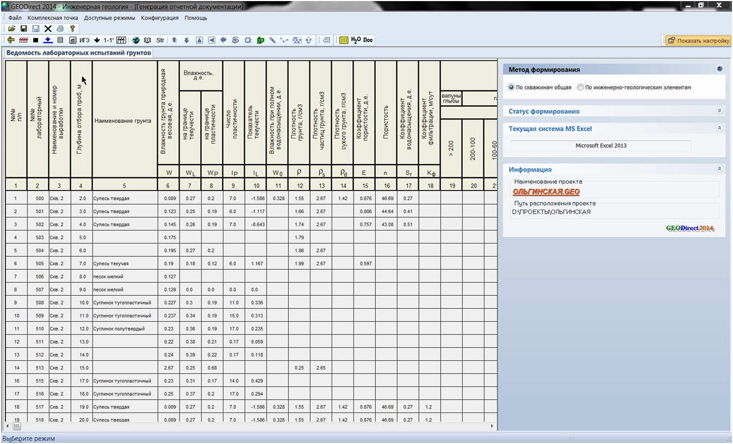This screenshot has width=733, height=444.
Task: Click the Str toolbar button
Action: point(160,40)
